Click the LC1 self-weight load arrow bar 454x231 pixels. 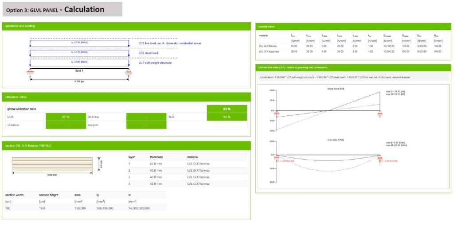point(79,63)
